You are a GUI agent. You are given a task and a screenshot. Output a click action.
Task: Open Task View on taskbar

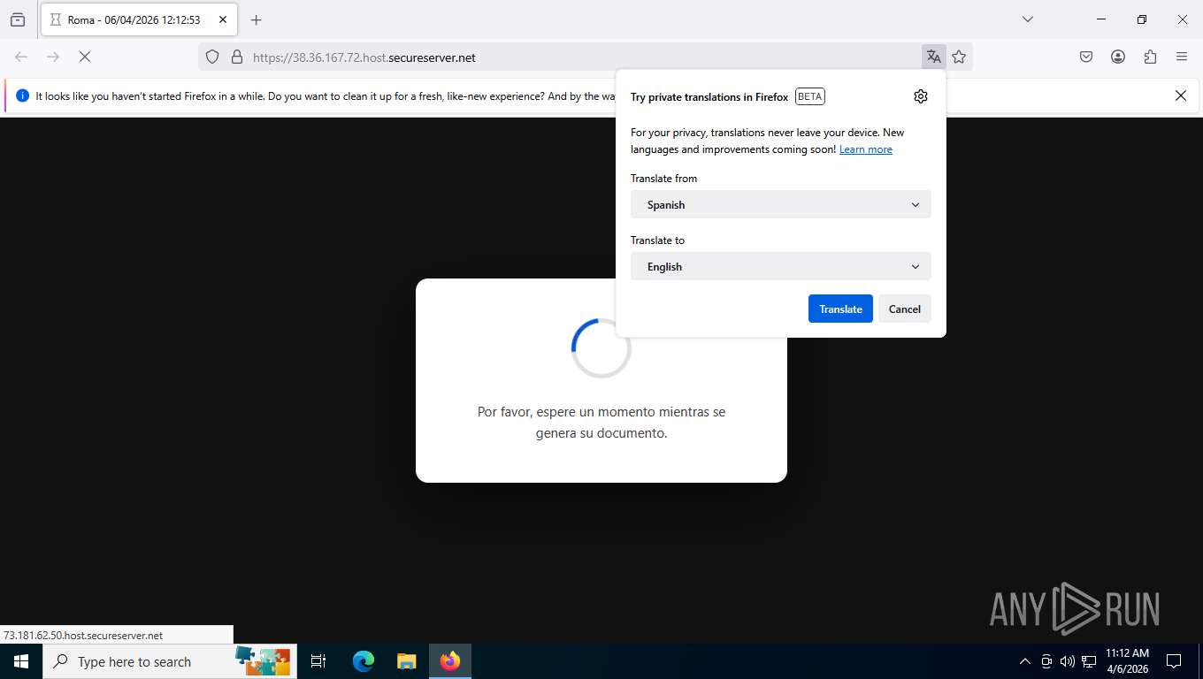tap(318, 661)
